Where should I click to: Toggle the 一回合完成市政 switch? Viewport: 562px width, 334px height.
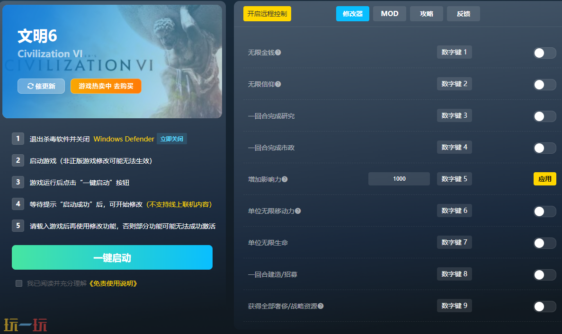point(544,148)
